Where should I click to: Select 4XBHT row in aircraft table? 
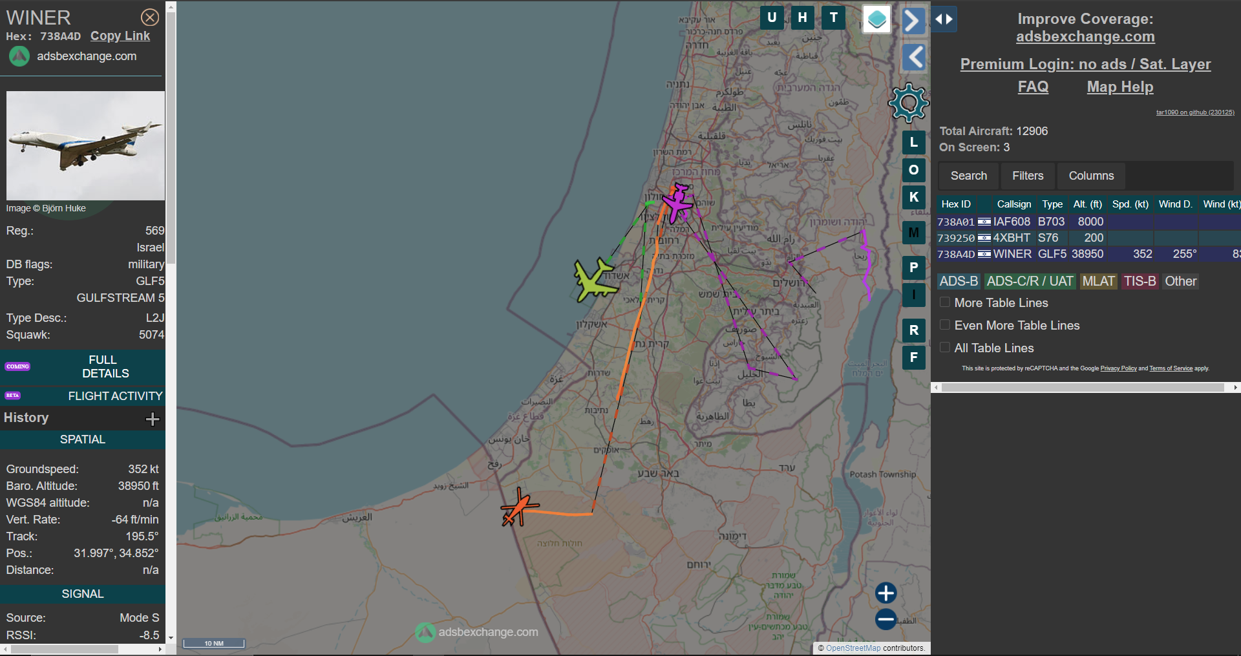click(1088, 238)
